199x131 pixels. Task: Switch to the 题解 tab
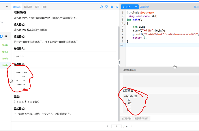(x=45, y=7)
